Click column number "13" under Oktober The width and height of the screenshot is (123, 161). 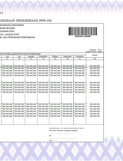[x=55, y=59]
